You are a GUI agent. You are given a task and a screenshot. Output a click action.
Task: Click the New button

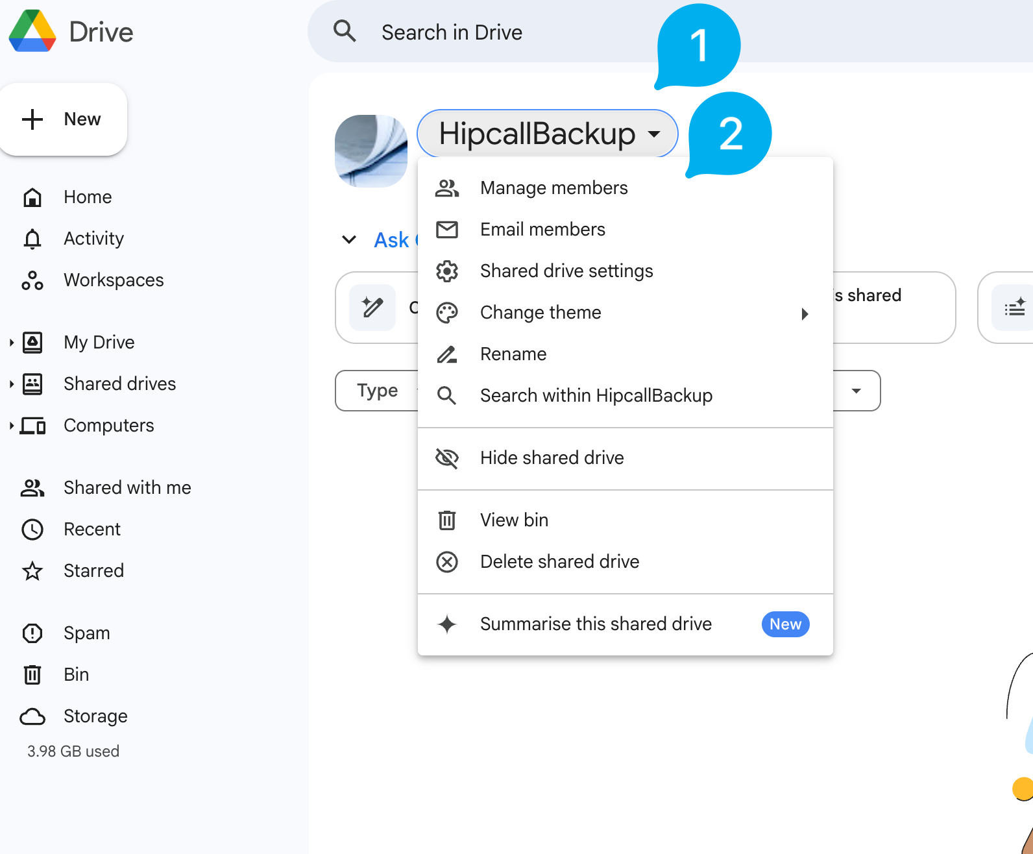(63, 119)
